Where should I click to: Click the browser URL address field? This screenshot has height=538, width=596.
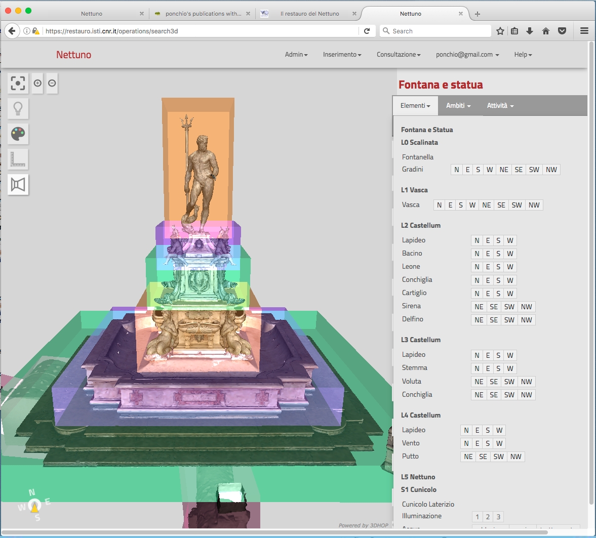pos(202,31)
